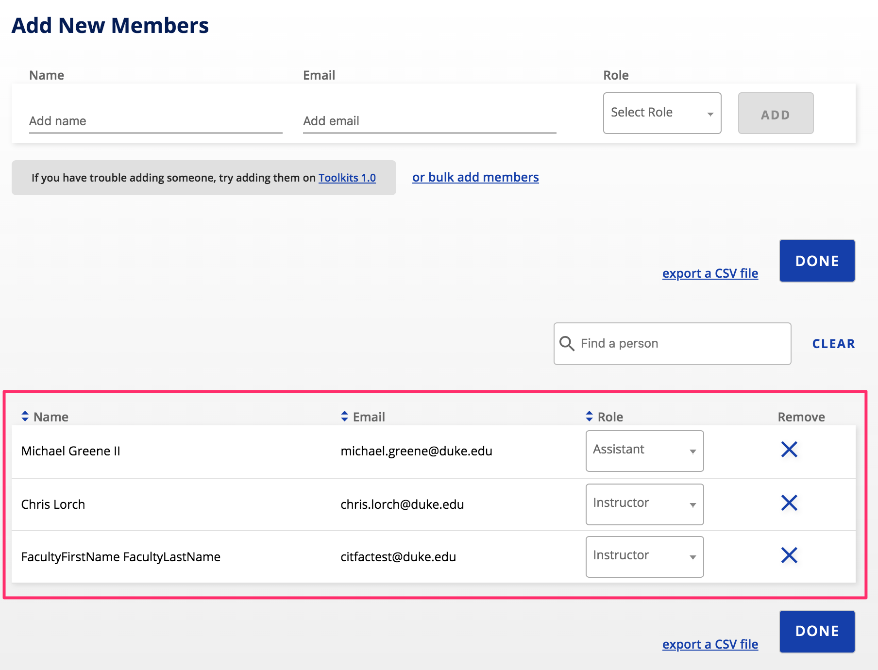Remove Michael Greene II from members
878x670 pixels.
[789, 450]
